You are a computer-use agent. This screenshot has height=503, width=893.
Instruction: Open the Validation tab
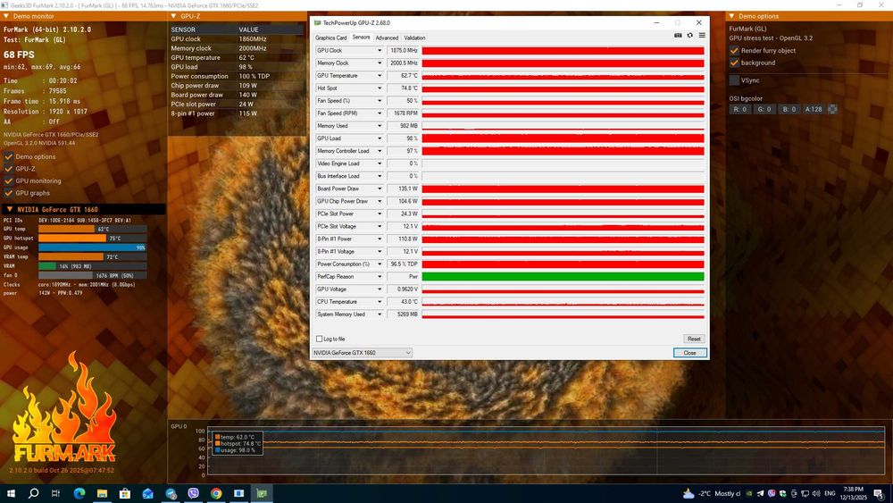click(414, 38)
